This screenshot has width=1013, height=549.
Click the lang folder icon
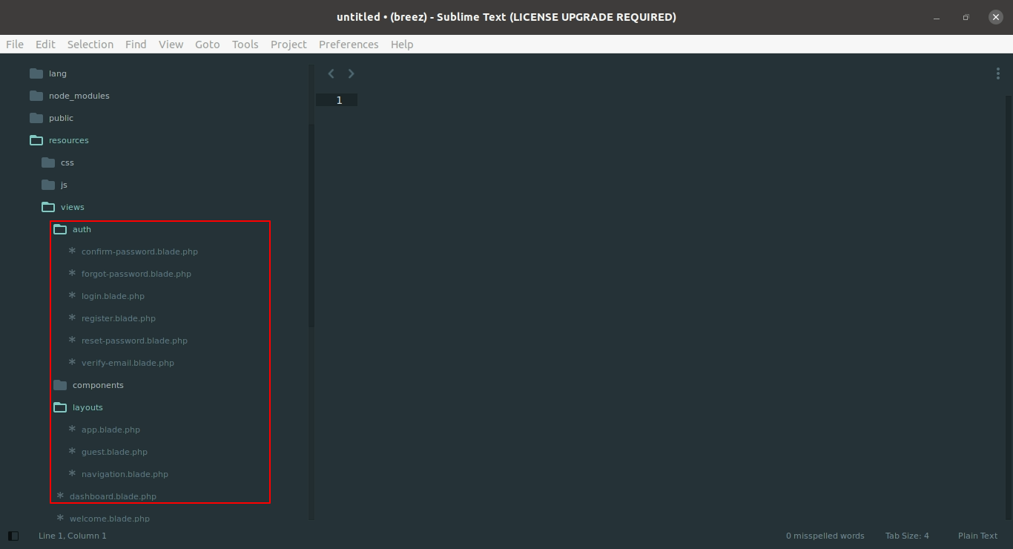(36, 73)
